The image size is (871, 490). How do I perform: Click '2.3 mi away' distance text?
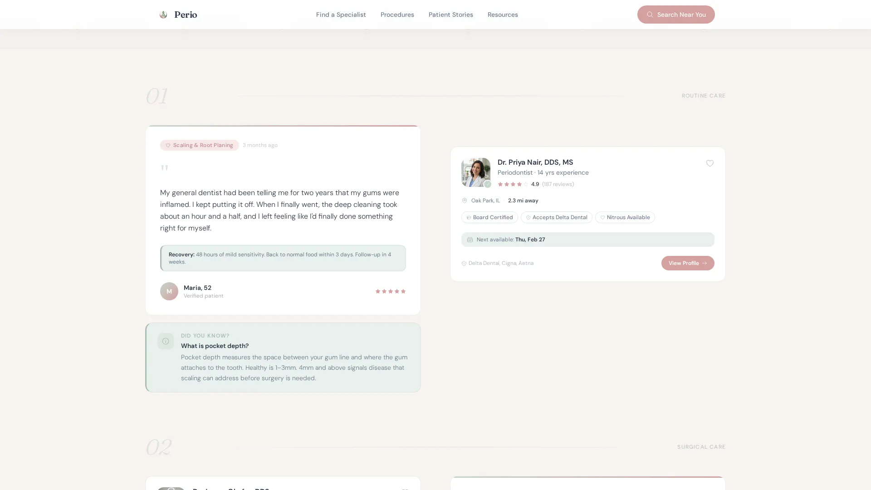tap(523, 201)
